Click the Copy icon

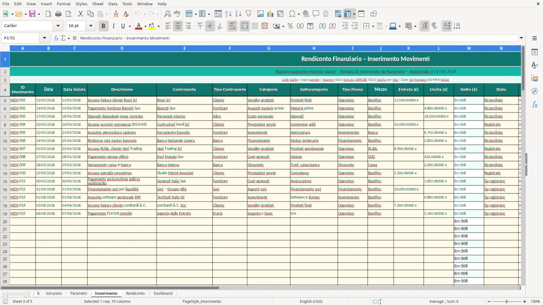point(90,14)
